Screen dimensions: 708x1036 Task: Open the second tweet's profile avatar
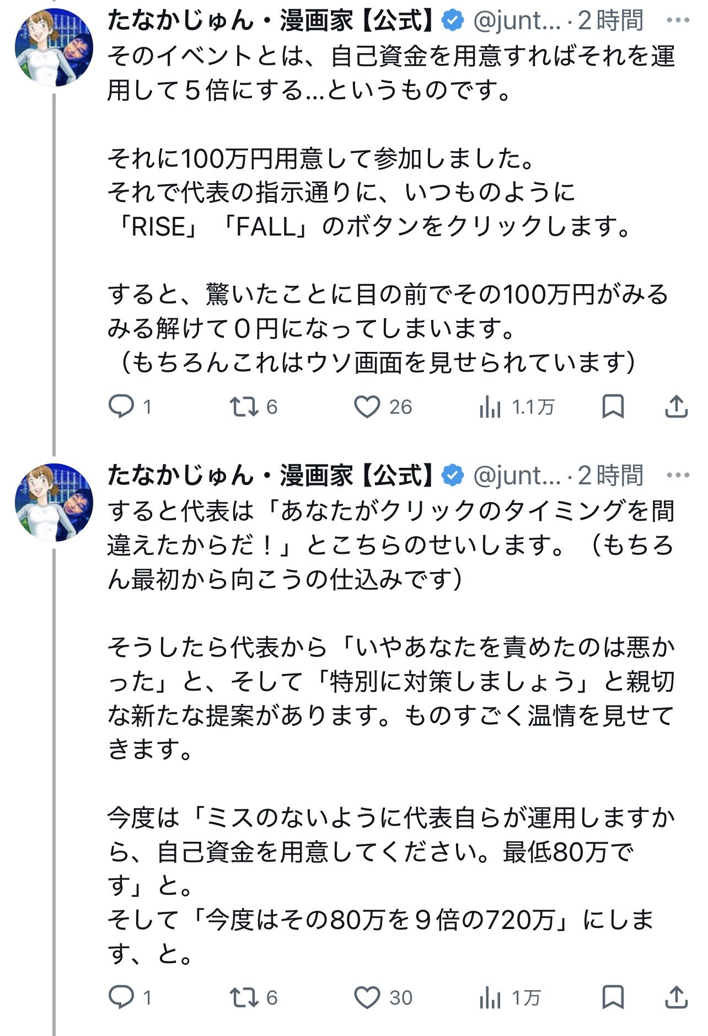(x=53, y=502)
